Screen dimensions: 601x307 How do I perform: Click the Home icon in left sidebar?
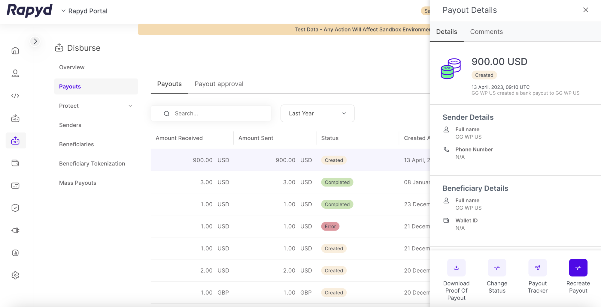[15, 51]
